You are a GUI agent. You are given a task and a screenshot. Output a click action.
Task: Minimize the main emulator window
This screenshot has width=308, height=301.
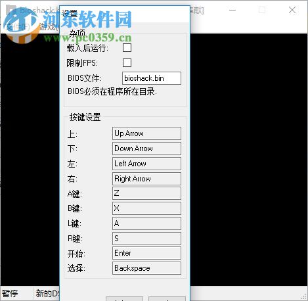[x=232, y=10]
